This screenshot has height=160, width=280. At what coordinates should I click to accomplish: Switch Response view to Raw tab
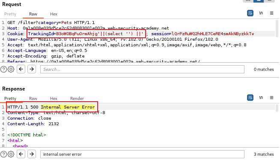(x=33, y=98)
